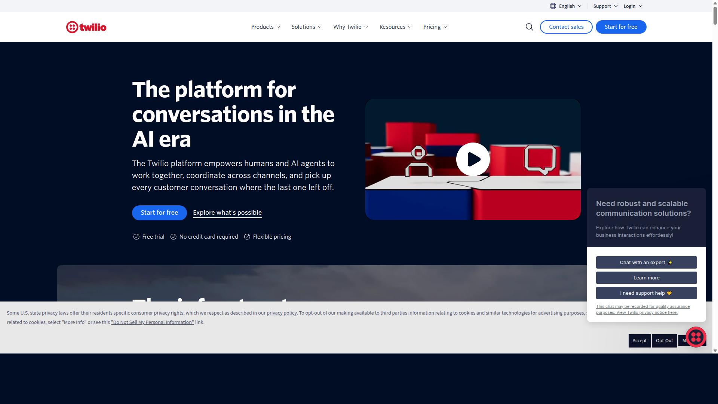This screenshot has width=718, height=404.
Task: Play the hero video
Action: pos(473,159)
